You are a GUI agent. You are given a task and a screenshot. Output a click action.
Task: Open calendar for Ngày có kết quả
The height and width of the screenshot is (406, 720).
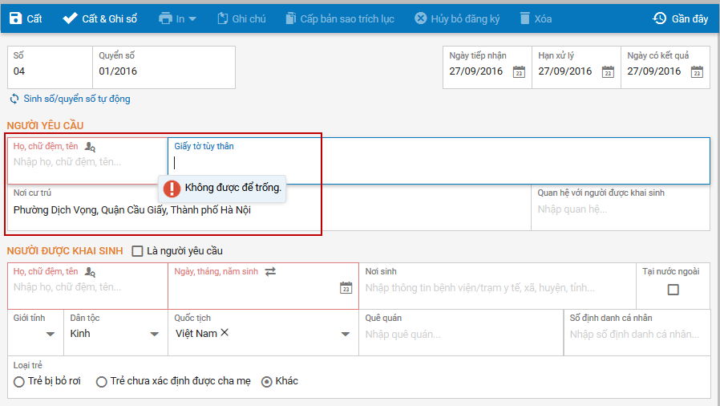[x=697, y=72]
